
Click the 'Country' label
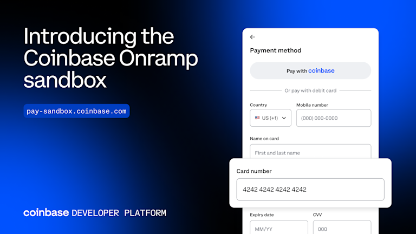click(258, 105)
